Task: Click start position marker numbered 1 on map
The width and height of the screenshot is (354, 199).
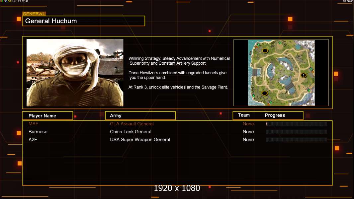Action: coord(304,75)
